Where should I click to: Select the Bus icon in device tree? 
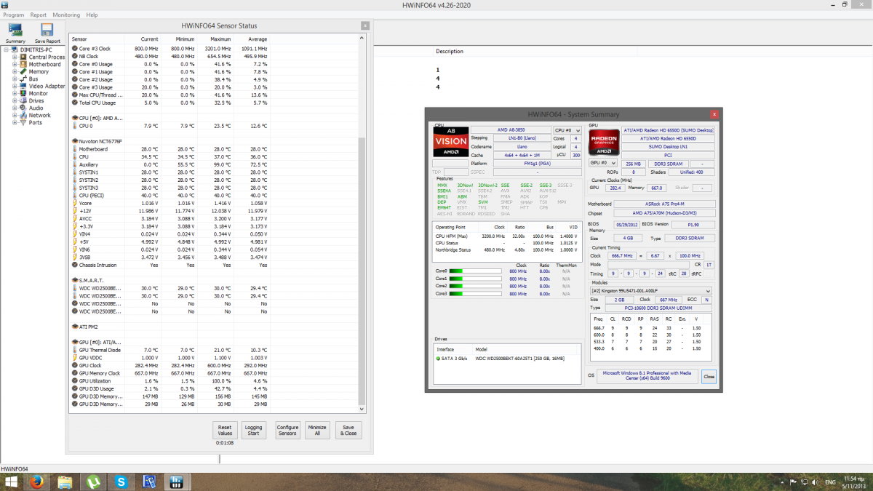(23, 79)
